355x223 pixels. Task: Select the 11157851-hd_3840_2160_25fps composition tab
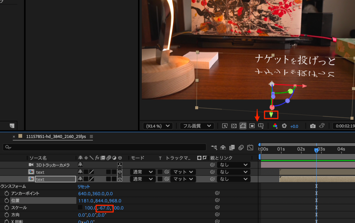[55, 137]
